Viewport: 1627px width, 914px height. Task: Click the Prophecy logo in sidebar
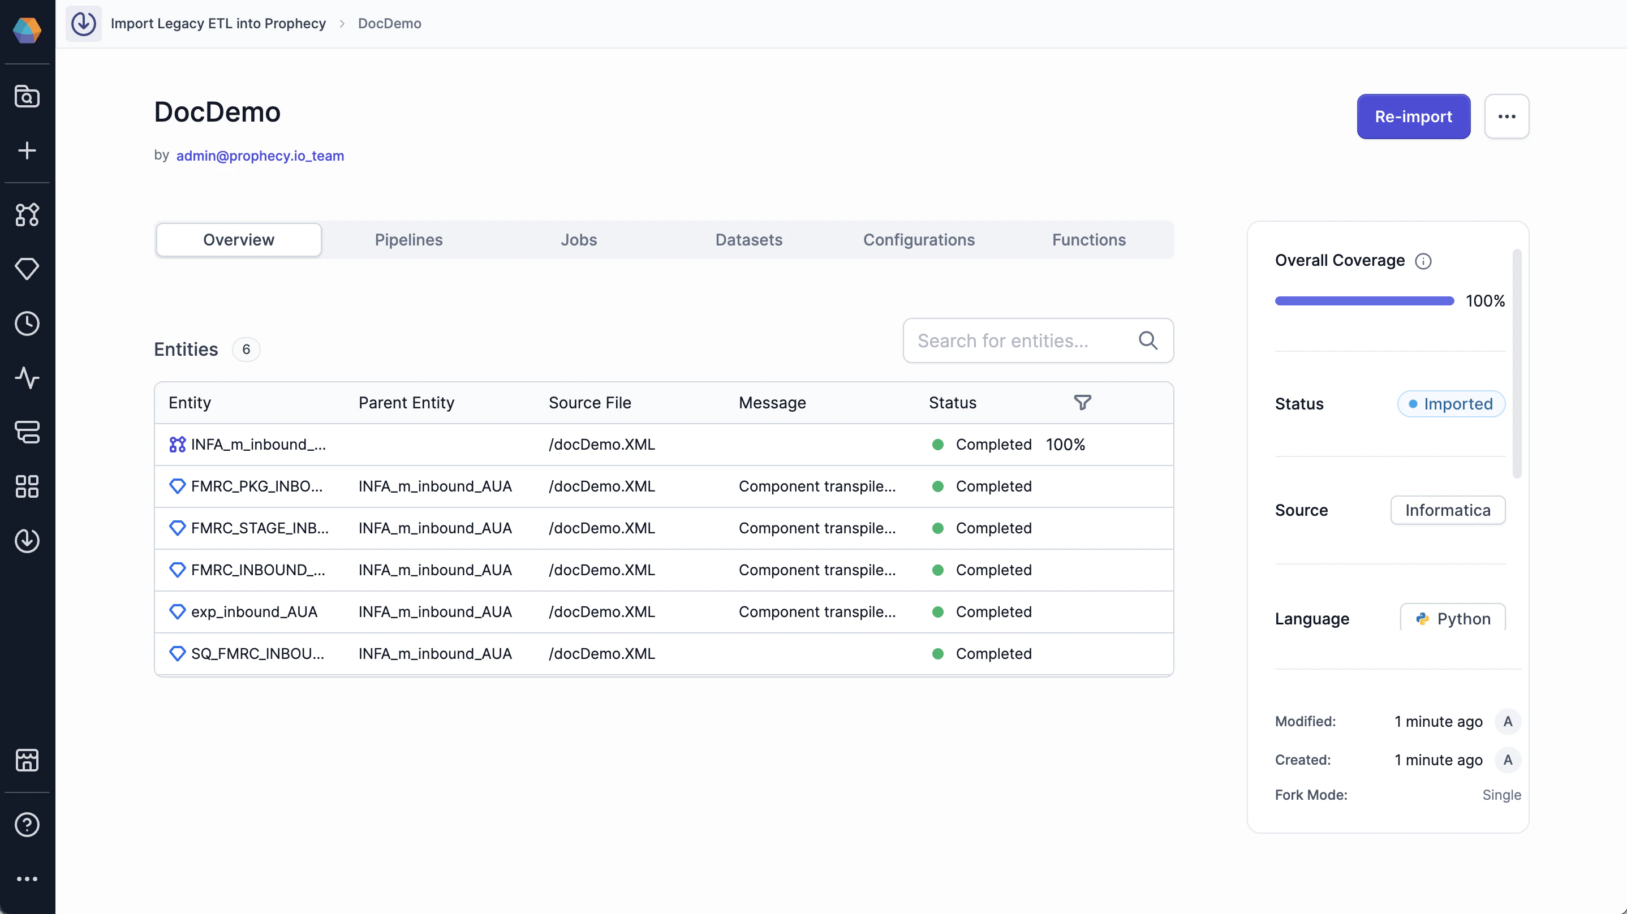(27, 29)
